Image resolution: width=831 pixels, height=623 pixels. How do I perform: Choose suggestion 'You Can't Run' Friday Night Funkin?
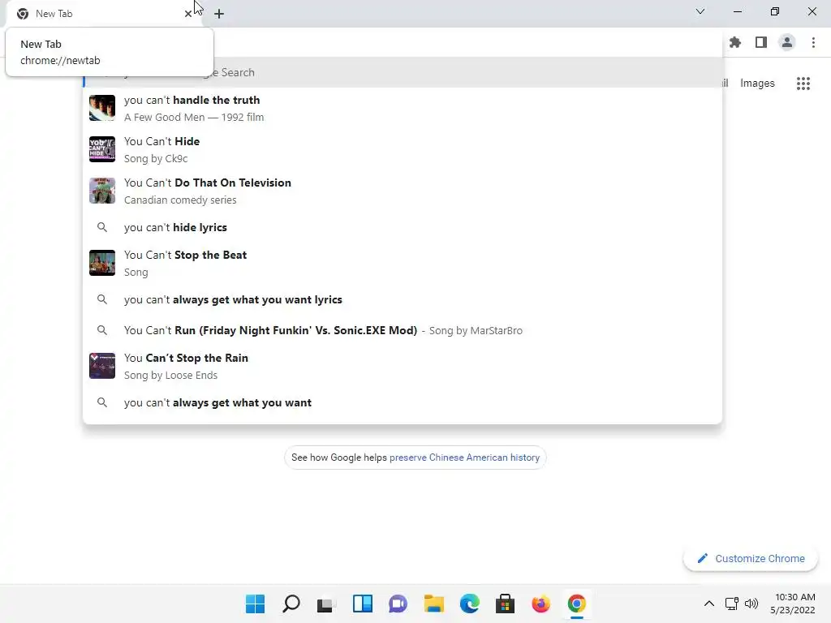tap(403, 331)
